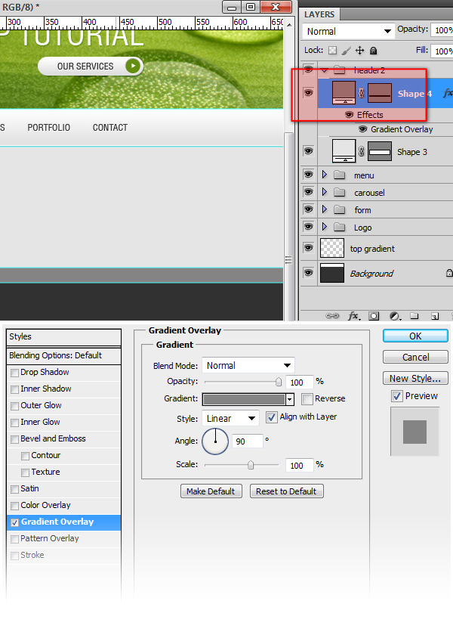
Task: Collapse the header 2 group
Action: click(x=324, y=70)
